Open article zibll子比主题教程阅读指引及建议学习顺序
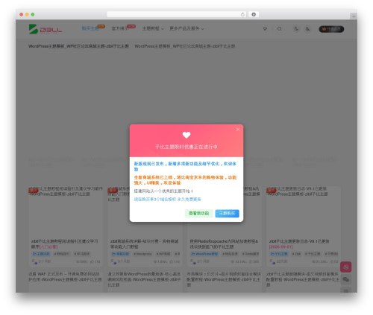 point(65,244)
